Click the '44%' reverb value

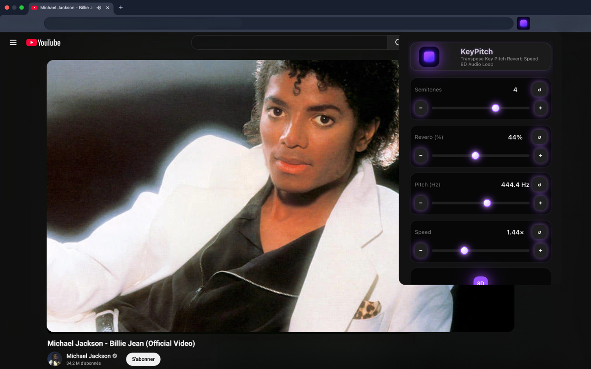[515, 137]
